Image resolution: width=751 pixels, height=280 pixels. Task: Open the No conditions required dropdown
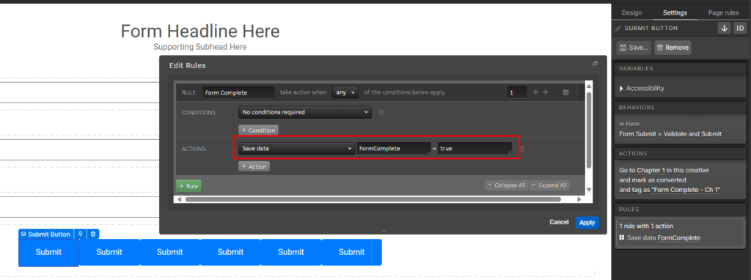pos(304,112)
